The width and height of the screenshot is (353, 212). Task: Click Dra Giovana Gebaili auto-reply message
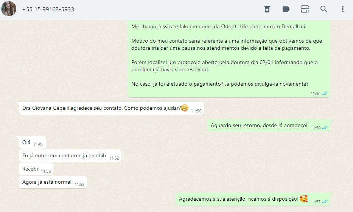tap(111, 109)
